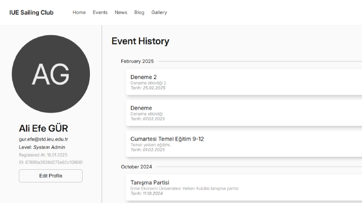
Task: Open the Home navigation link
Action: tap(79, 12)
